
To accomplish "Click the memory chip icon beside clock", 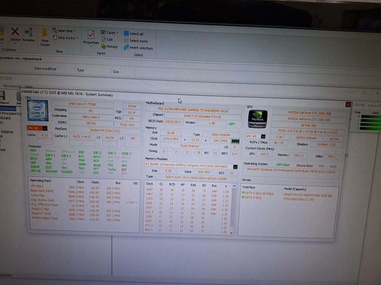I will point(235,141).
